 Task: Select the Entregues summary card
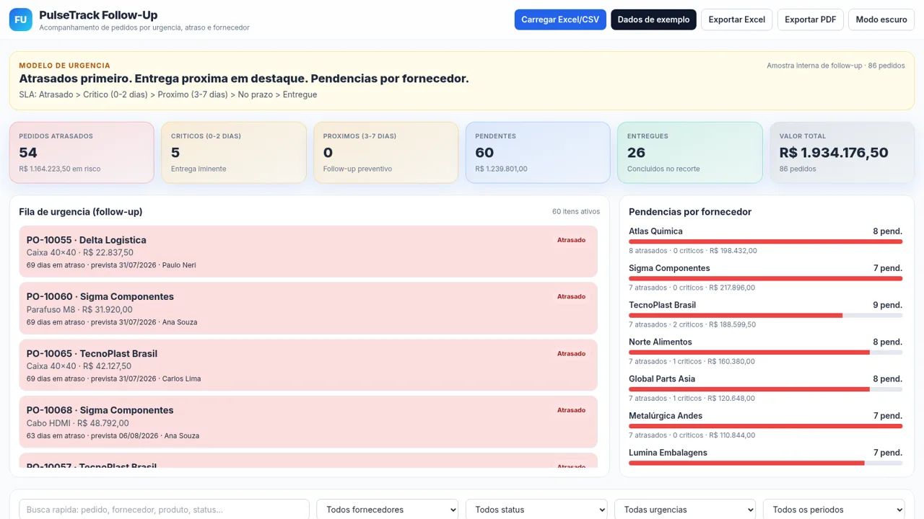(690, 153)
